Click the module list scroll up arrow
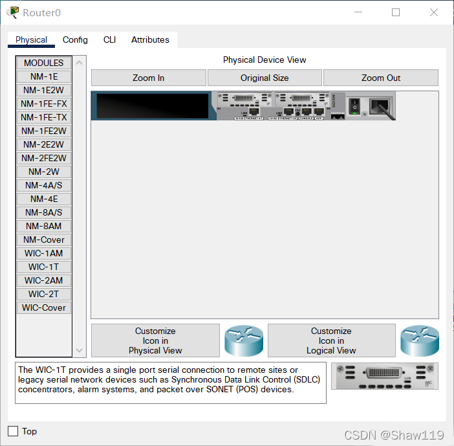The image size is (454, 446). [79, 63]
